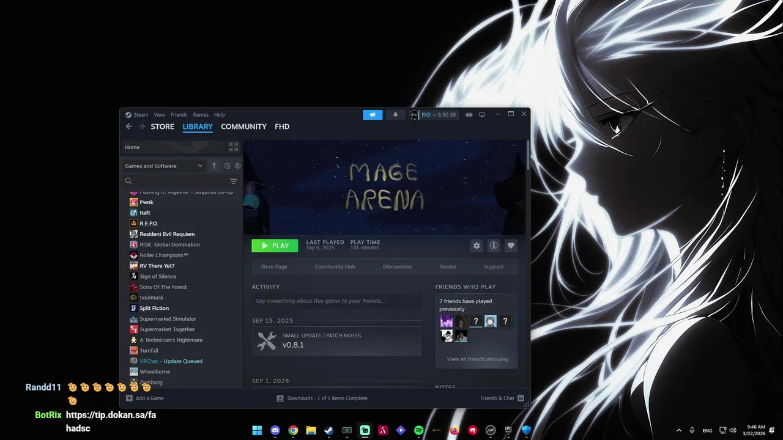Open the VR mode headset icon

[469, 115]
